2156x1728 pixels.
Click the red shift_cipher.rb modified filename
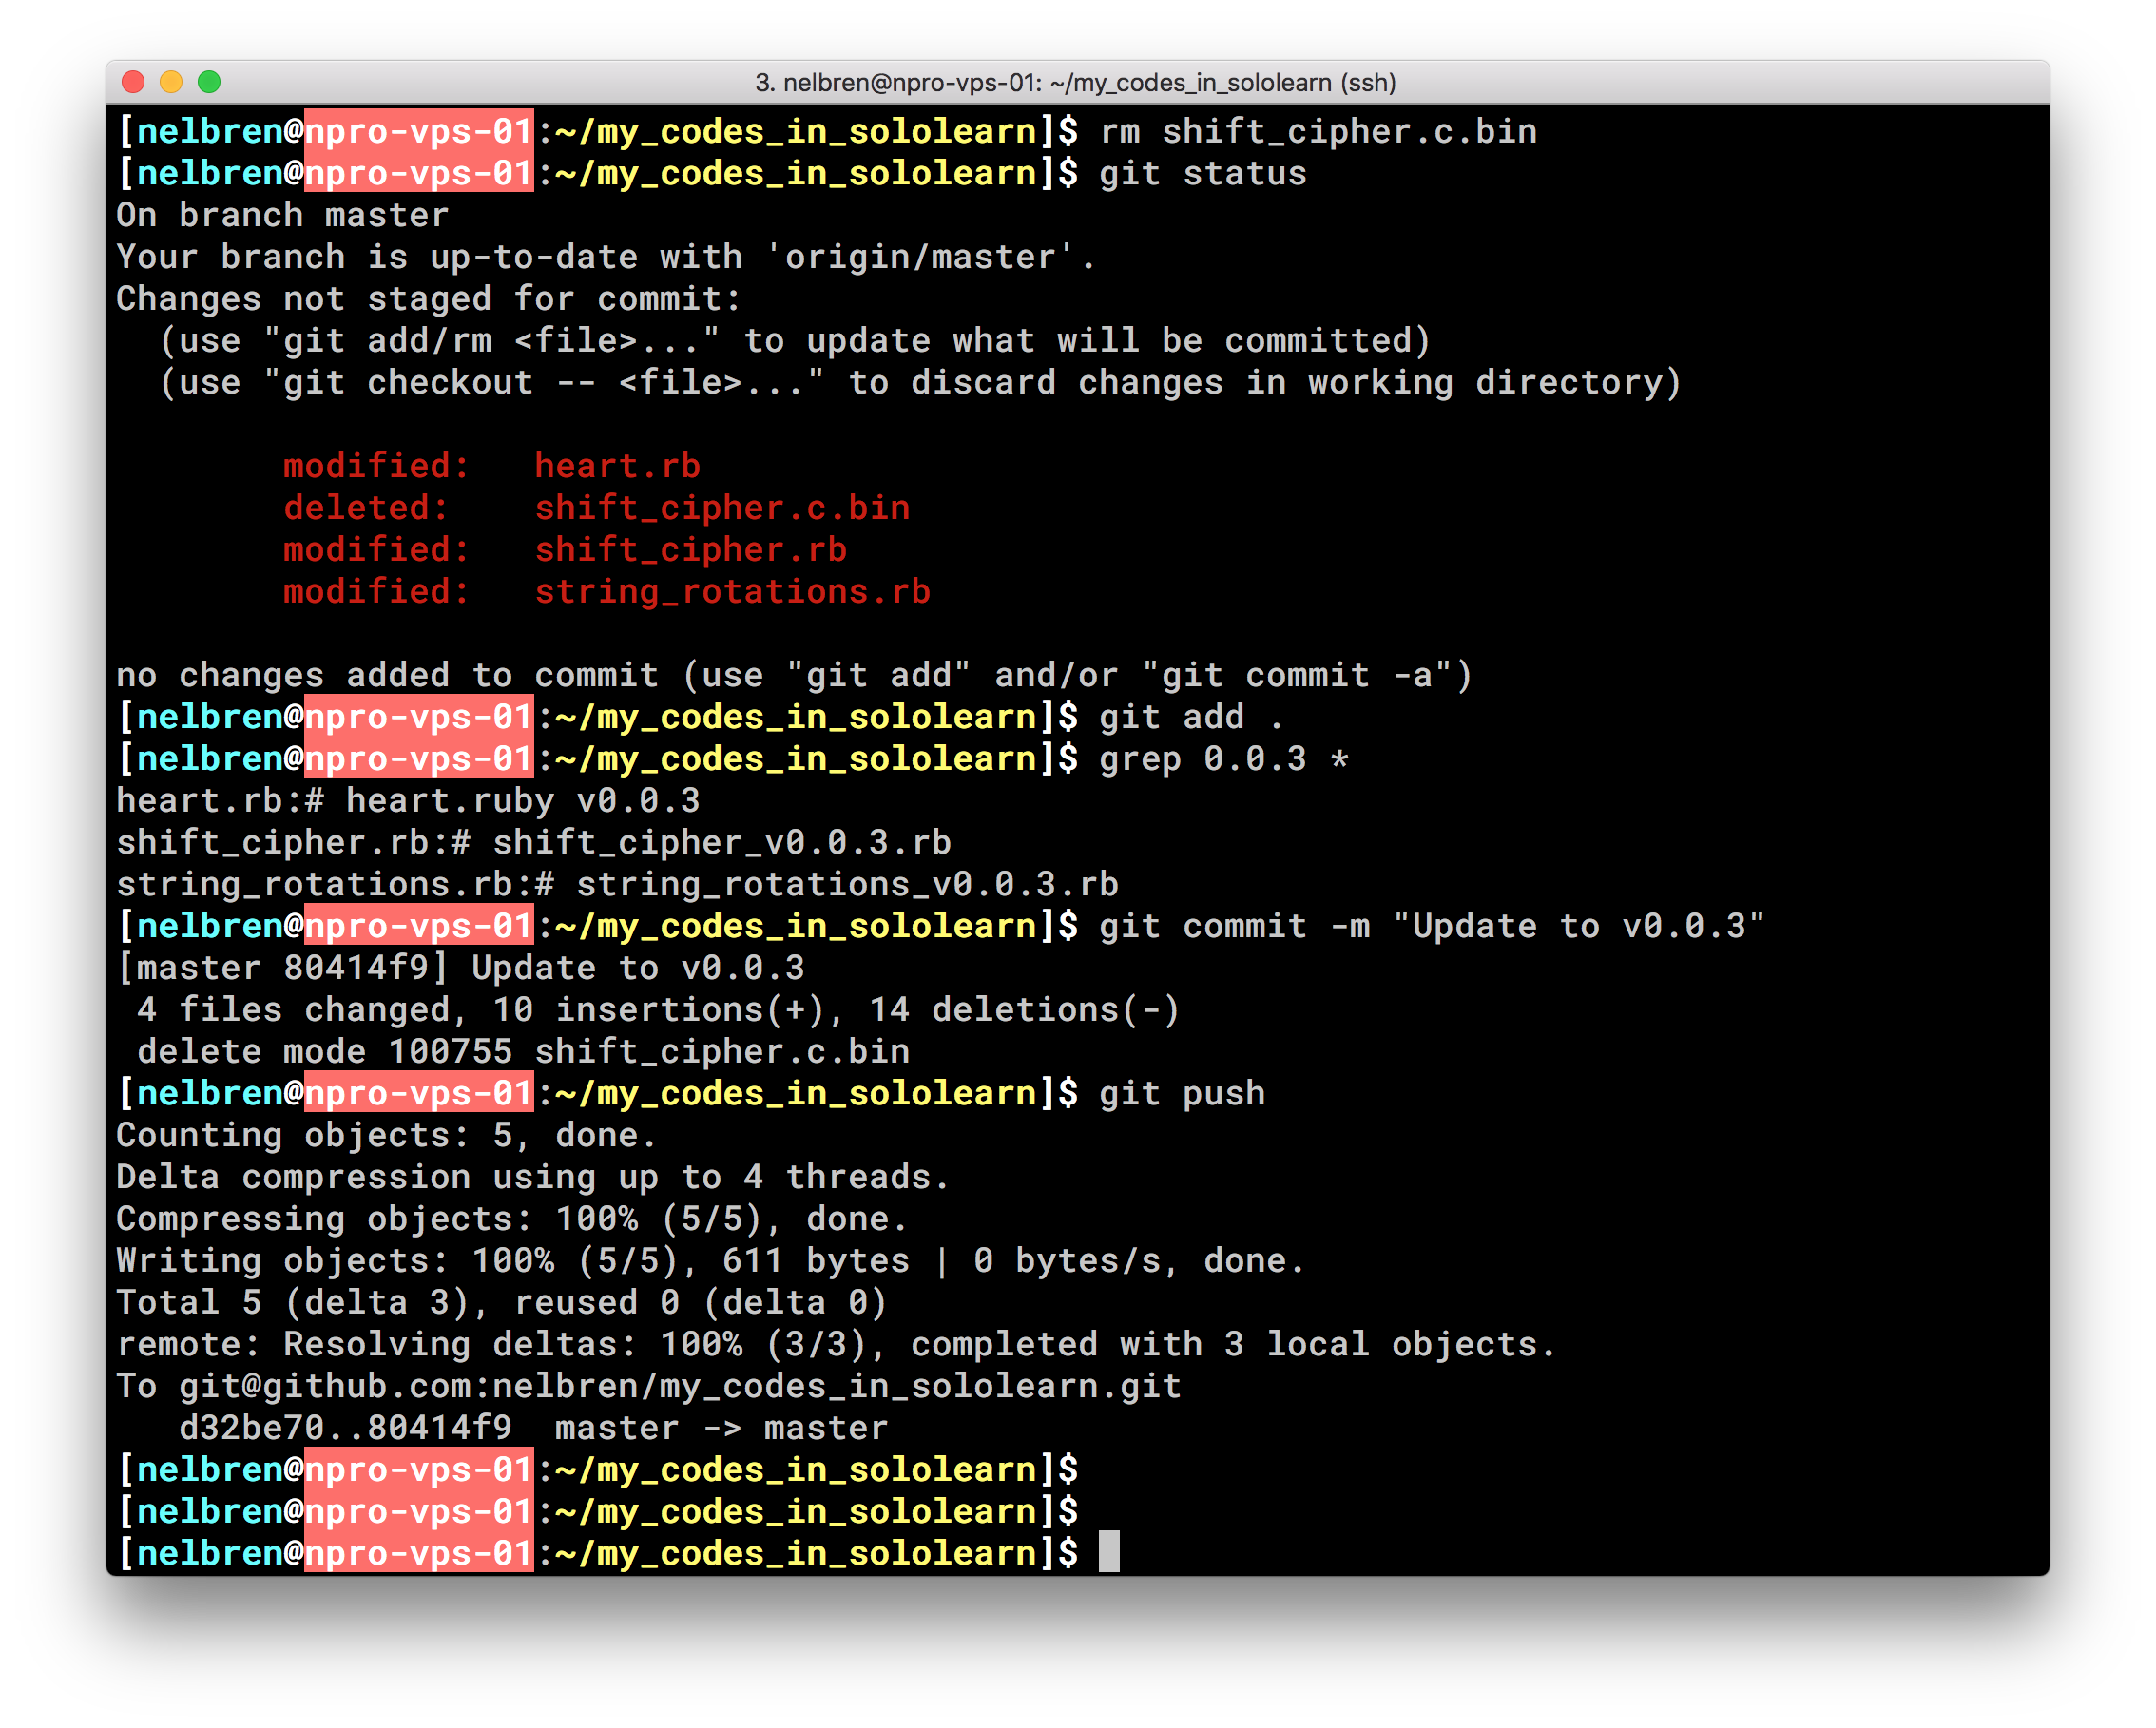click(690, 550)
